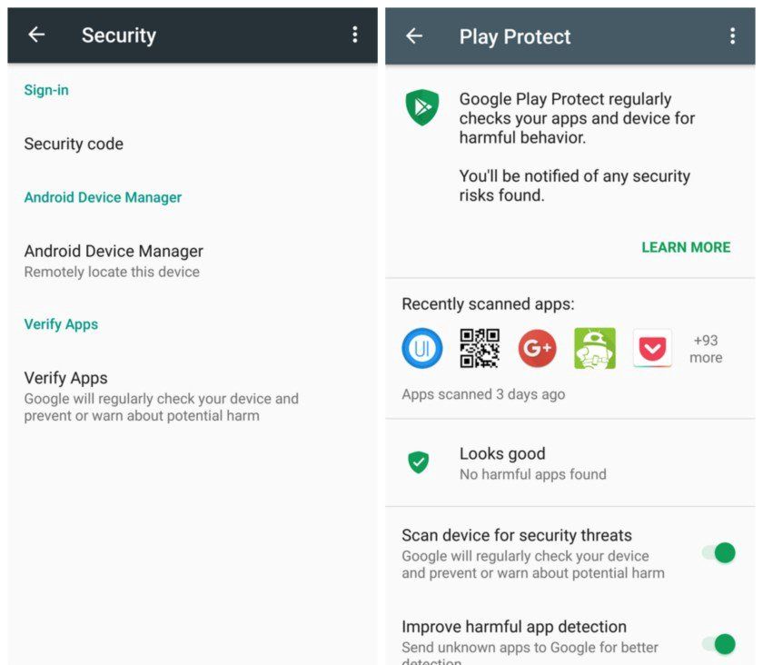The image size is (763, 665).
Task: Tap the Looks good status row
Action: pyautogui.click(x=570, y=463)
